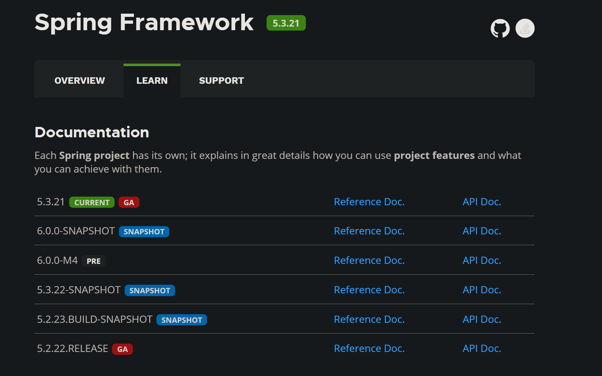Click the green CURRENT badge
This screenshot has width=602, height=376.
[92, 202]
